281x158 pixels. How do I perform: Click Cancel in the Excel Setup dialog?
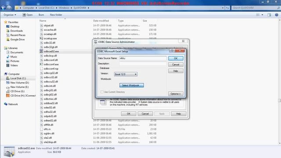coord(176,65)
